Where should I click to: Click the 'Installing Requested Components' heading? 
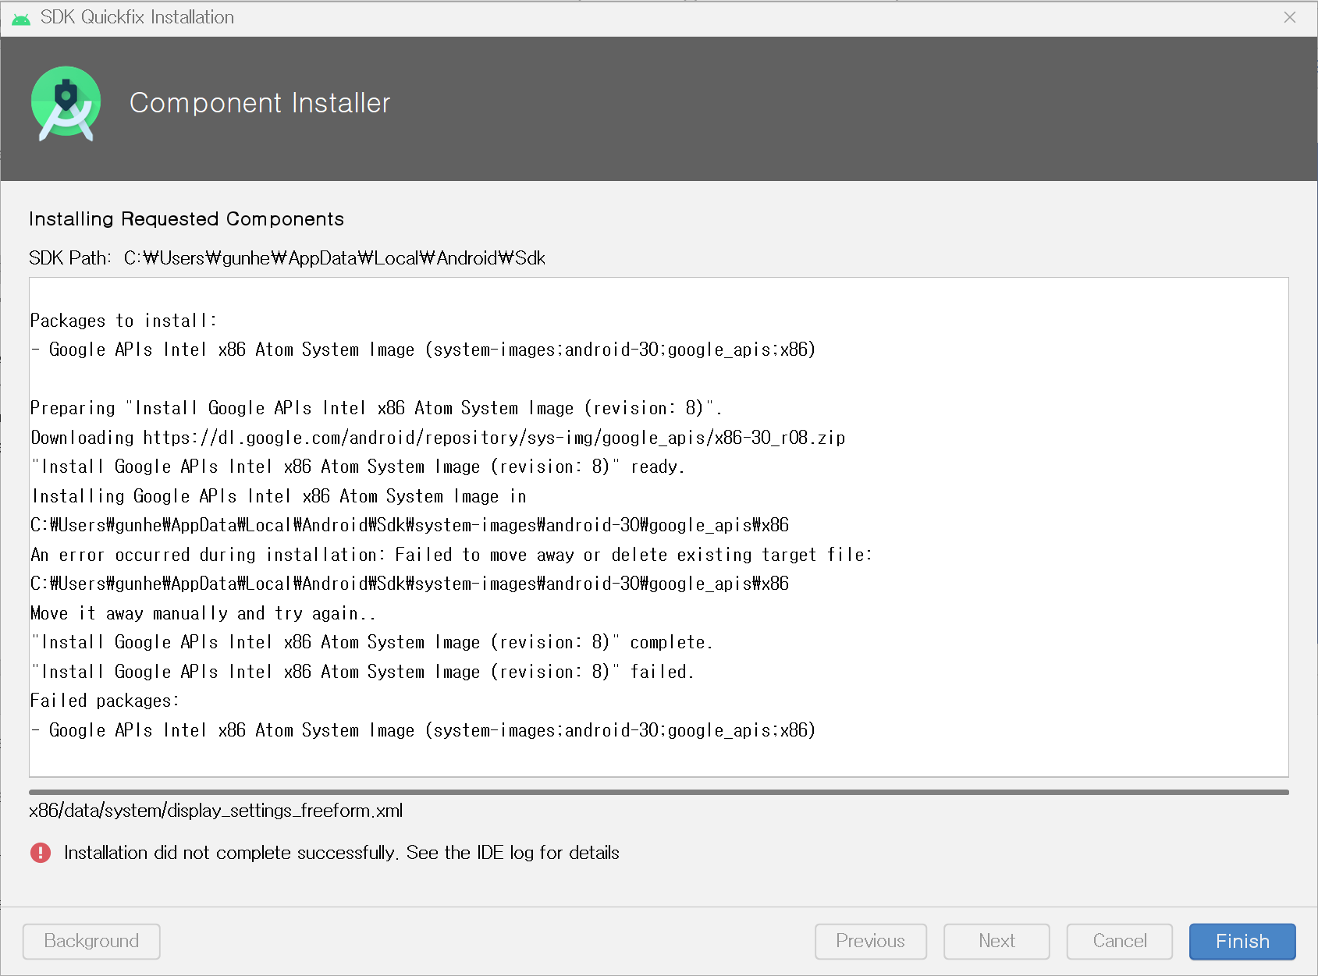[x=187, y=219]
